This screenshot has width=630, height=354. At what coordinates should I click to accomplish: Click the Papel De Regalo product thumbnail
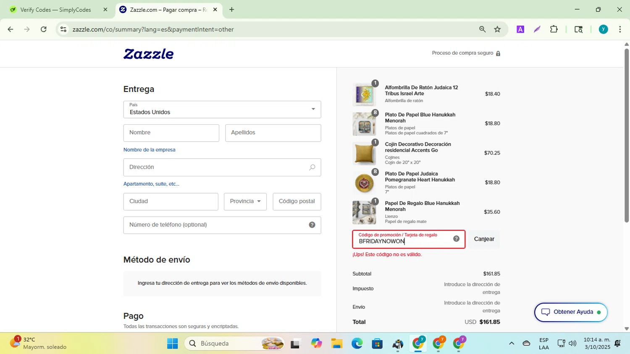[x=364, y=212]
